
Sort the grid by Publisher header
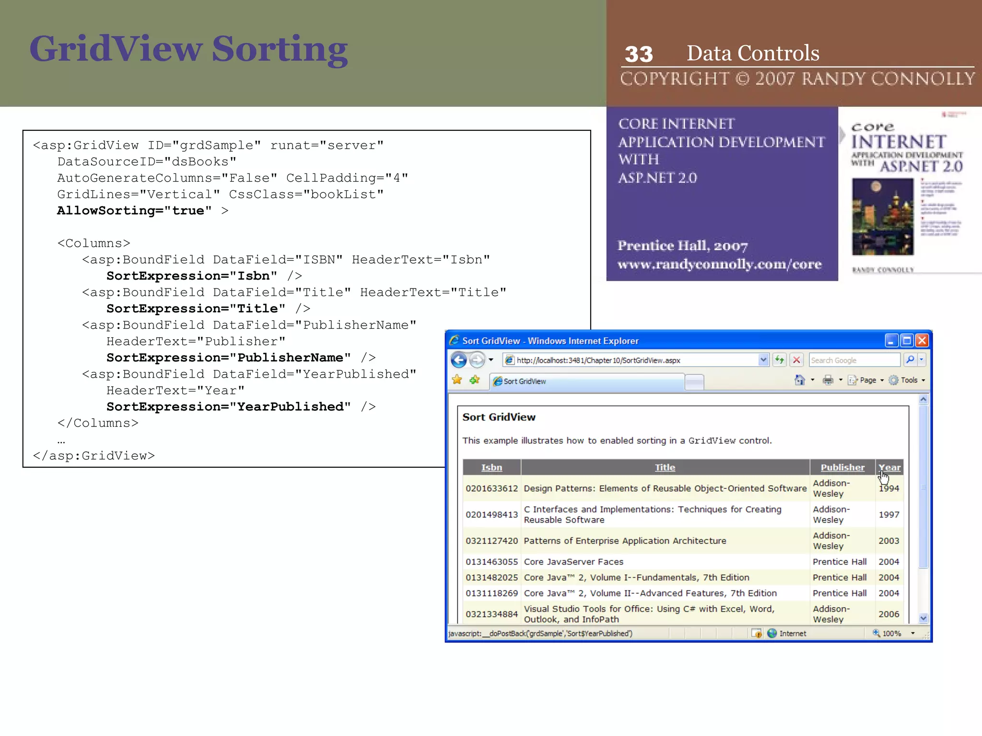coord(842,467)
